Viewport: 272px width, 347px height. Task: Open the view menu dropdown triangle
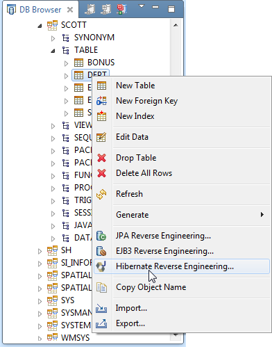[142, 6]
